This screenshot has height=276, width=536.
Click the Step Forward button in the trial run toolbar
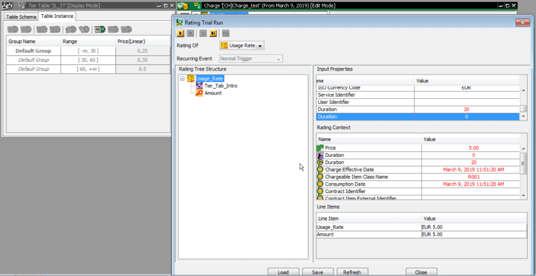213,33
